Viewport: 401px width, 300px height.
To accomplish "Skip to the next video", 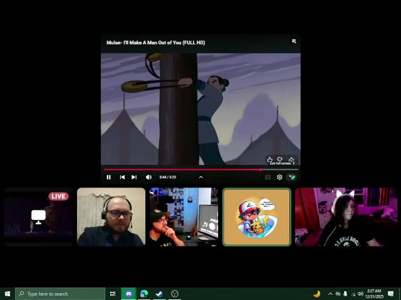I will tap(134, 177).
